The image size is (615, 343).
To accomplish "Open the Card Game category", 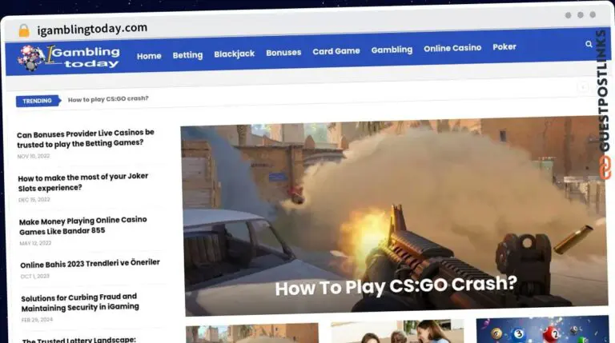I will pos(336,51).
